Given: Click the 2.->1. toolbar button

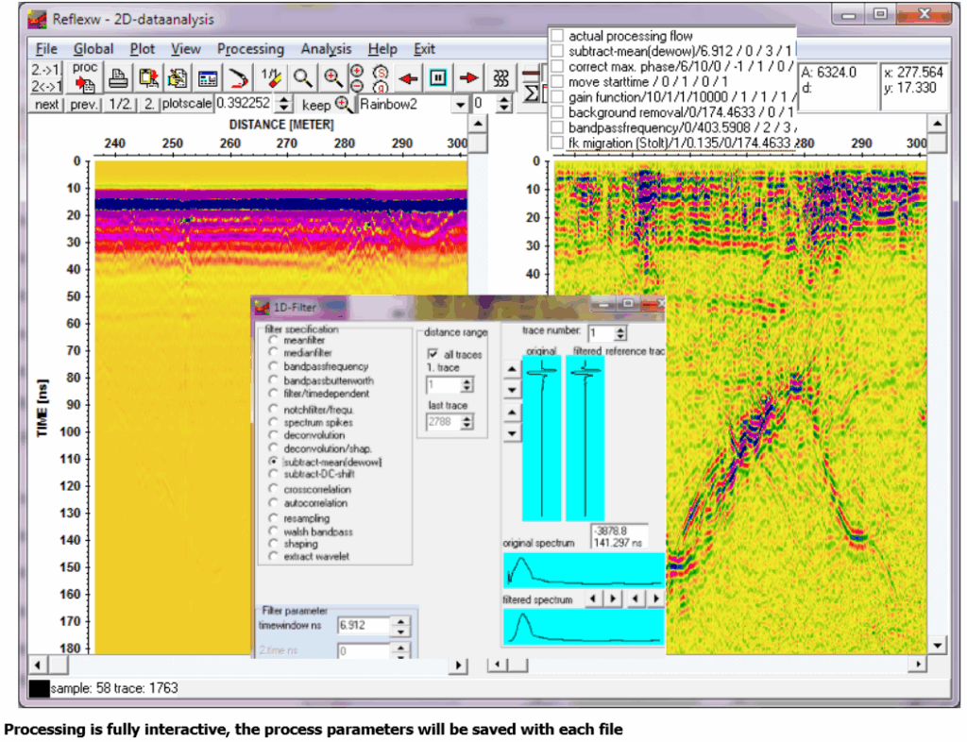Looking at the screenshot, I should [46, 70].
